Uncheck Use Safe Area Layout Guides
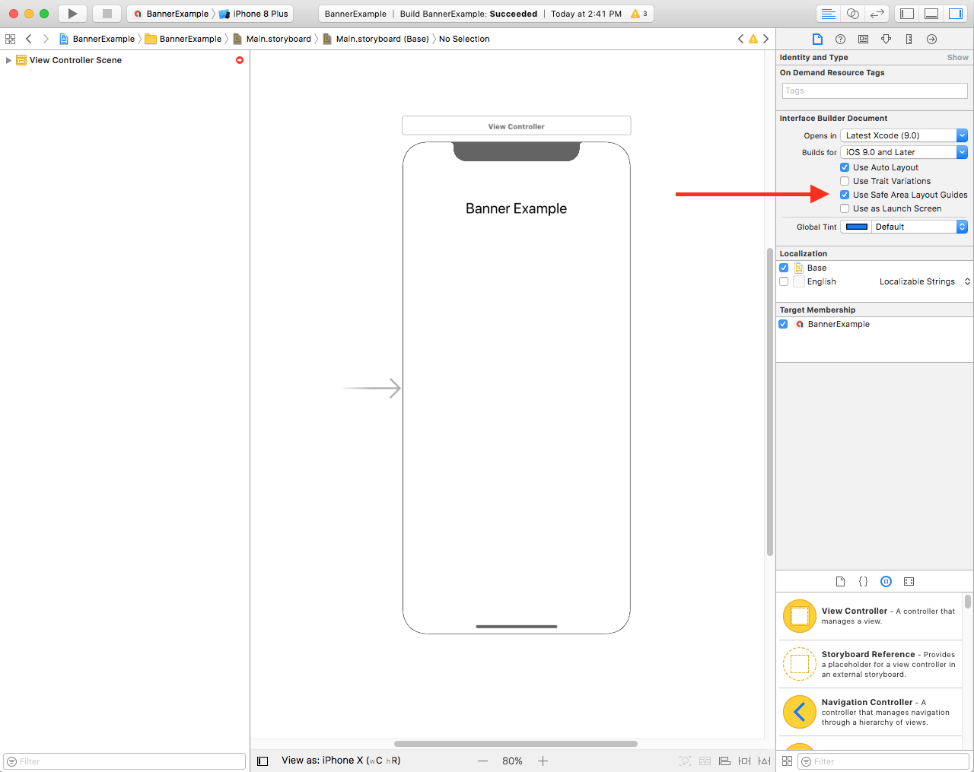This screenshot has height=772, width=974. (844, 195)
